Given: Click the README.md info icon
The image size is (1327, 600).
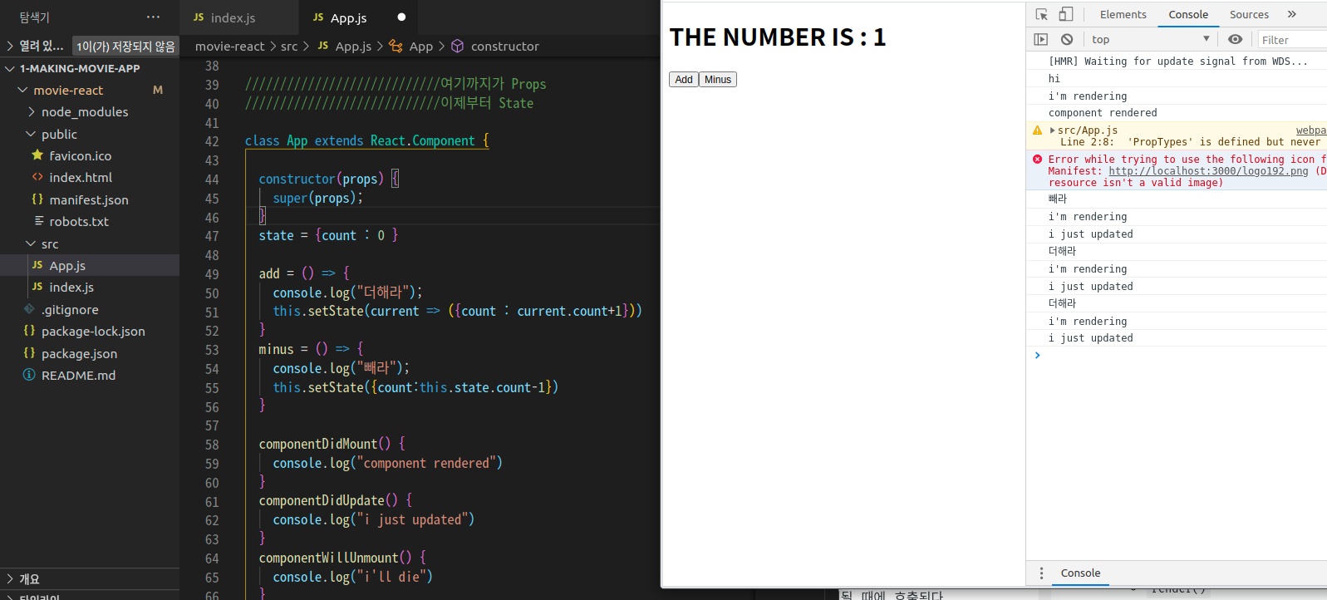Looking at the screenshot, I should pyautogui.click(x=29, y=375).
